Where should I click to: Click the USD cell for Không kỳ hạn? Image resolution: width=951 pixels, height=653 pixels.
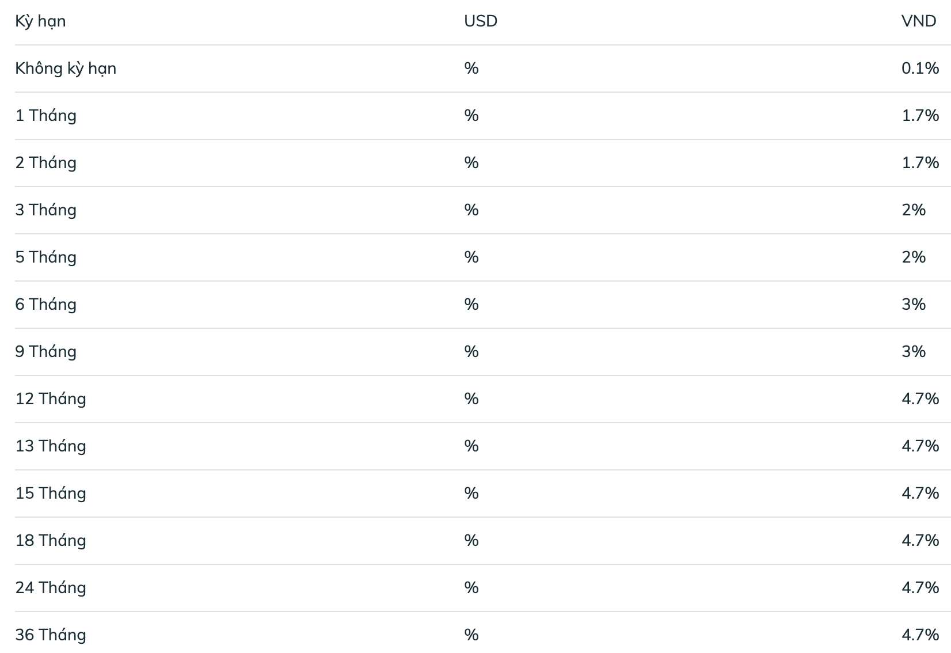tap(471, 69)
